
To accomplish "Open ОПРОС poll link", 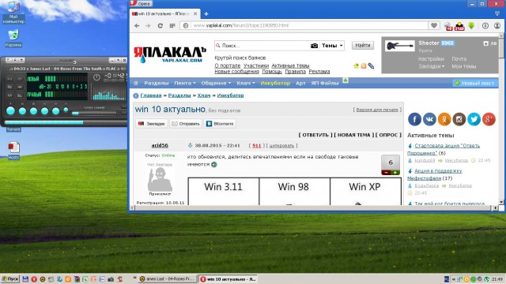I will point(388,135).
